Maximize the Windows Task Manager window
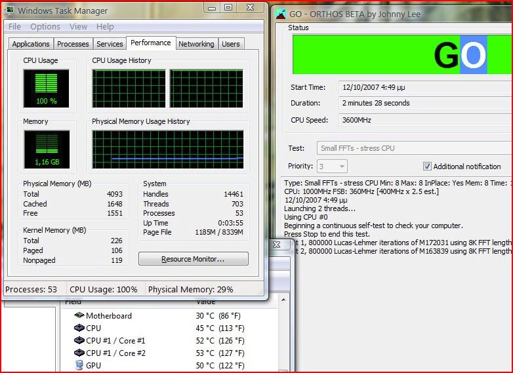Image resolution: width=513 pixels, height=373 pixels. (228, 7)
